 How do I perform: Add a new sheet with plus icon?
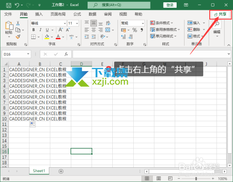[61, 171]
